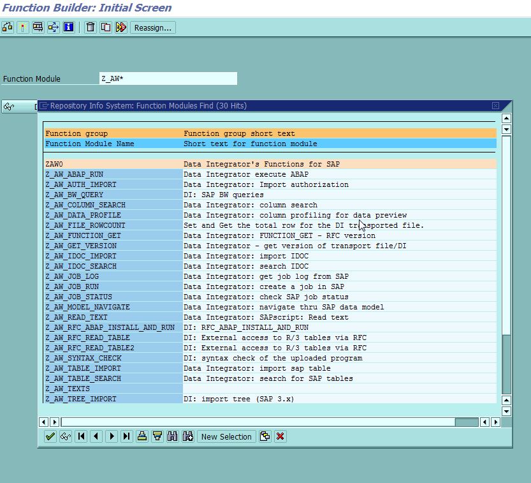Select function module Z_AW_COLUMN_SEARCH

coord(270,205)
